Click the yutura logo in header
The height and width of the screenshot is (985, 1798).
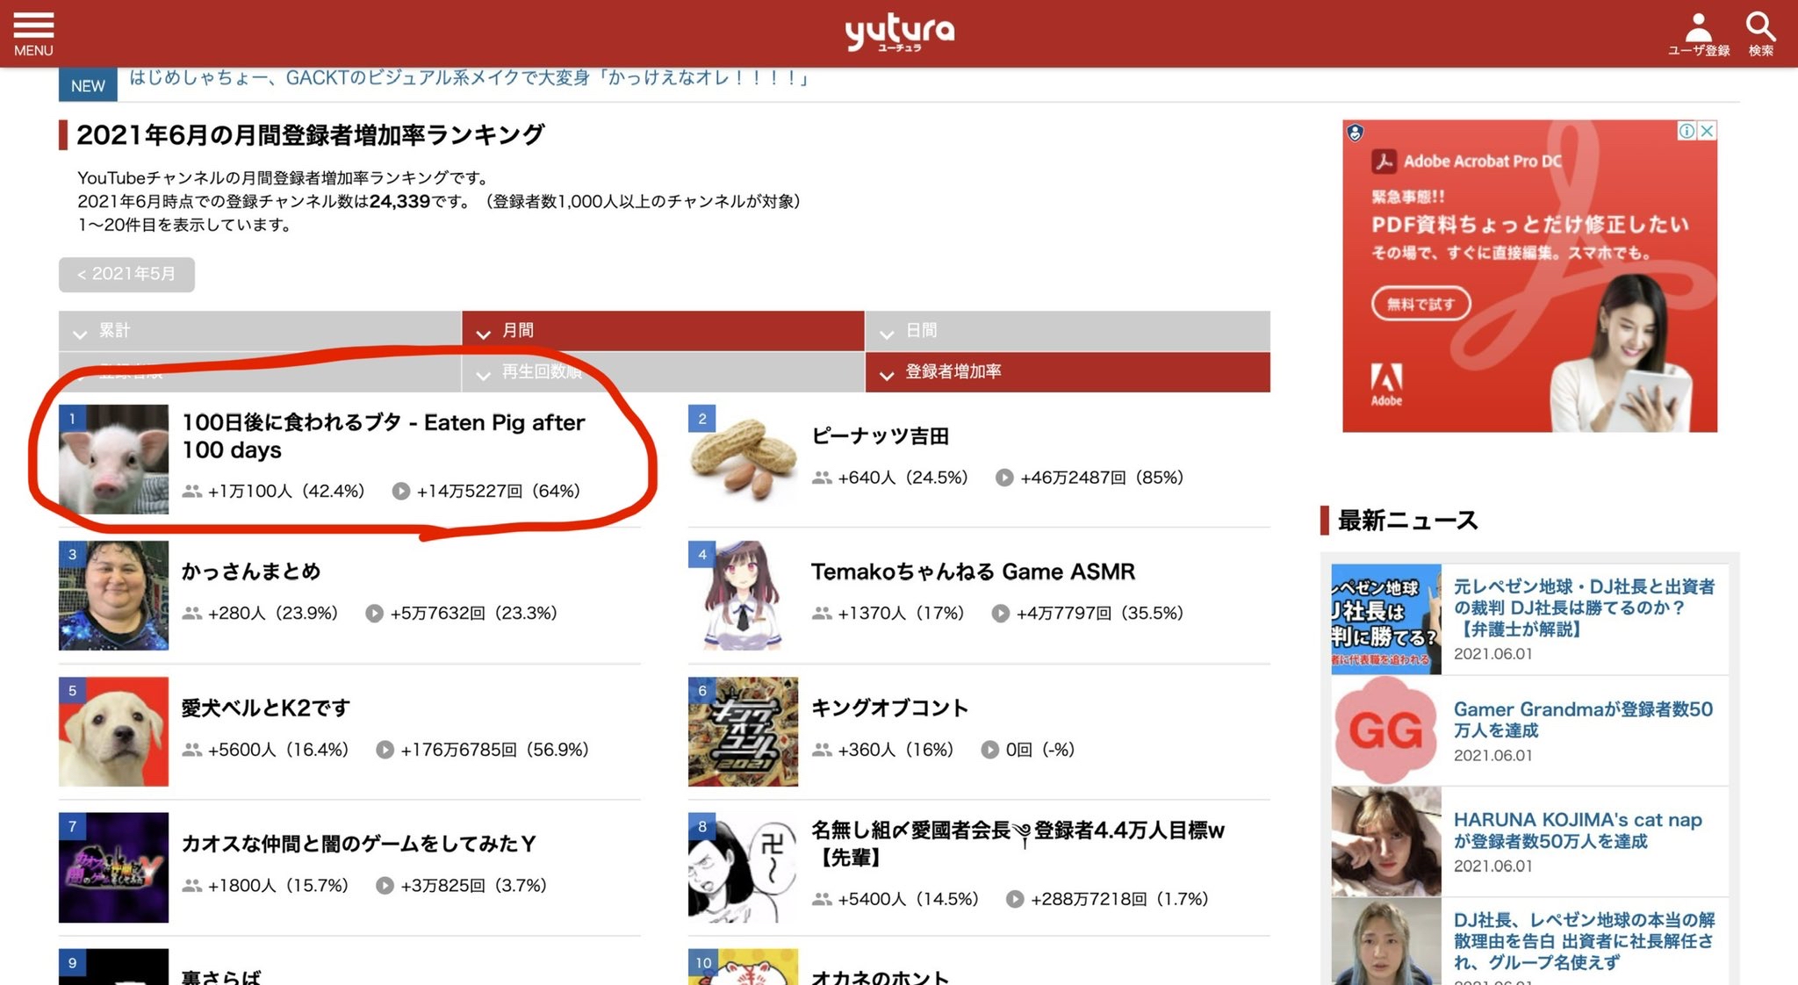pos(899,32)
